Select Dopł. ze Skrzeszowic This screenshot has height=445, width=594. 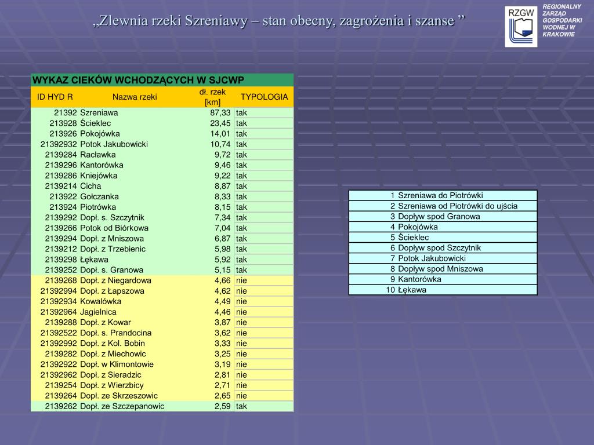click(119, 396)
